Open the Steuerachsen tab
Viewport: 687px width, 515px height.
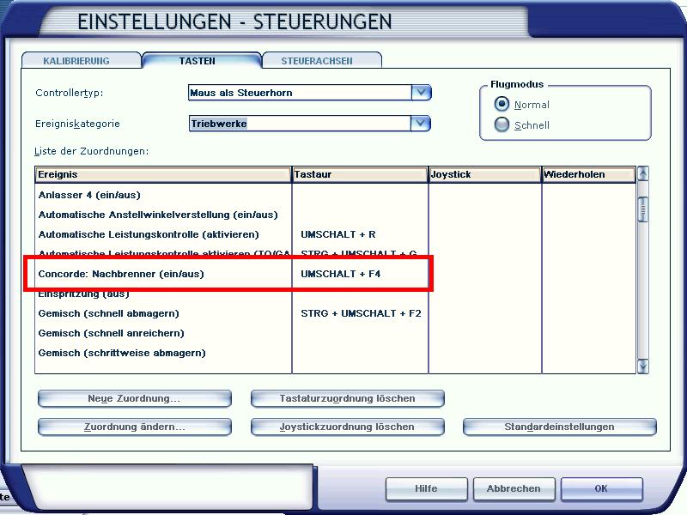coord(321,60)
